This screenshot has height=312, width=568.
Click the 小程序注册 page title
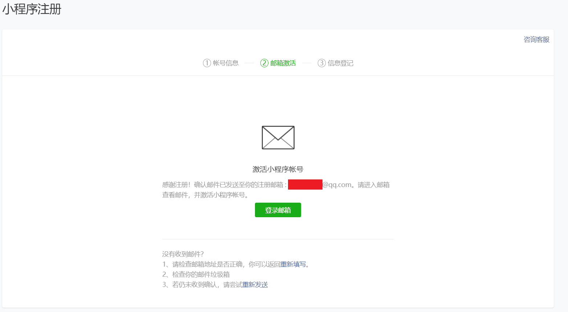click(32, 9)
